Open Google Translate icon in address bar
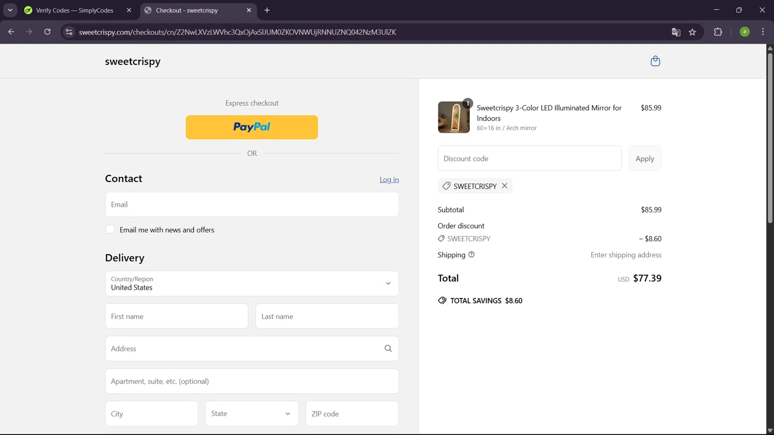This screenshot has width=774, height=435. pos(676,32)
